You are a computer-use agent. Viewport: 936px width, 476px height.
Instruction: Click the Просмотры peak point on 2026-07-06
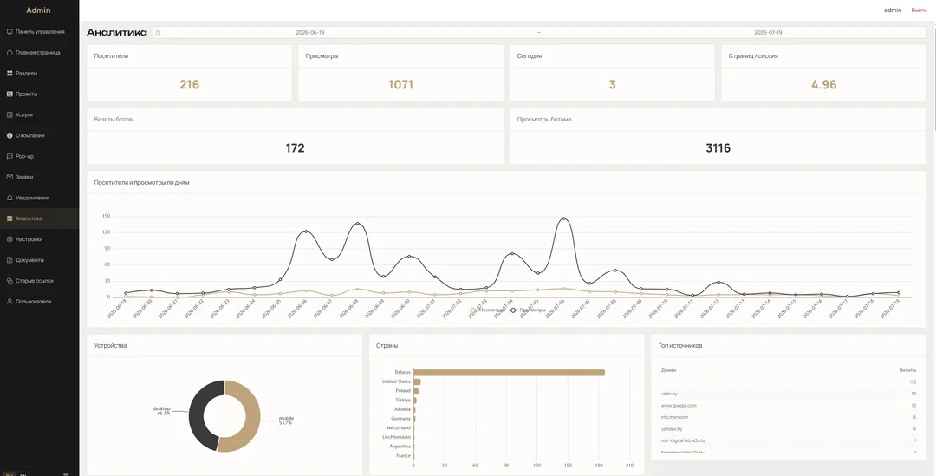[563, 218]
